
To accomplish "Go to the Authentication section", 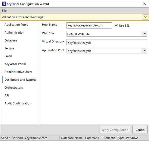I will (x=14, y=33).
